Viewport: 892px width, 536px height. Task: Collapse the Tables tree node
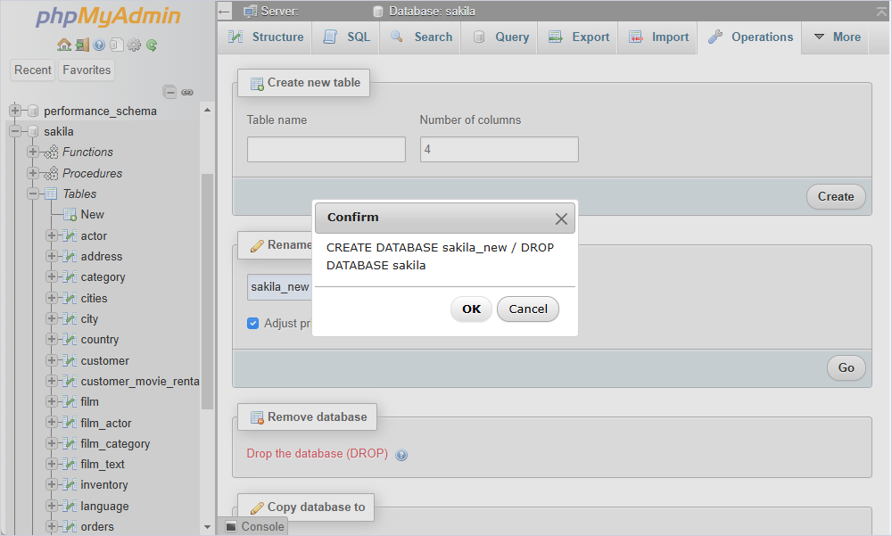[33, 194]
